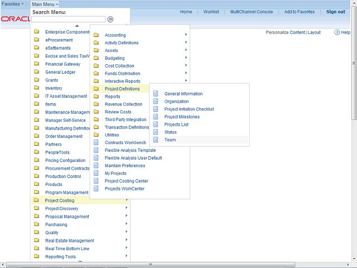Open the Worklist link
This screenshot has width=357, height=268.
click(211, 12)
